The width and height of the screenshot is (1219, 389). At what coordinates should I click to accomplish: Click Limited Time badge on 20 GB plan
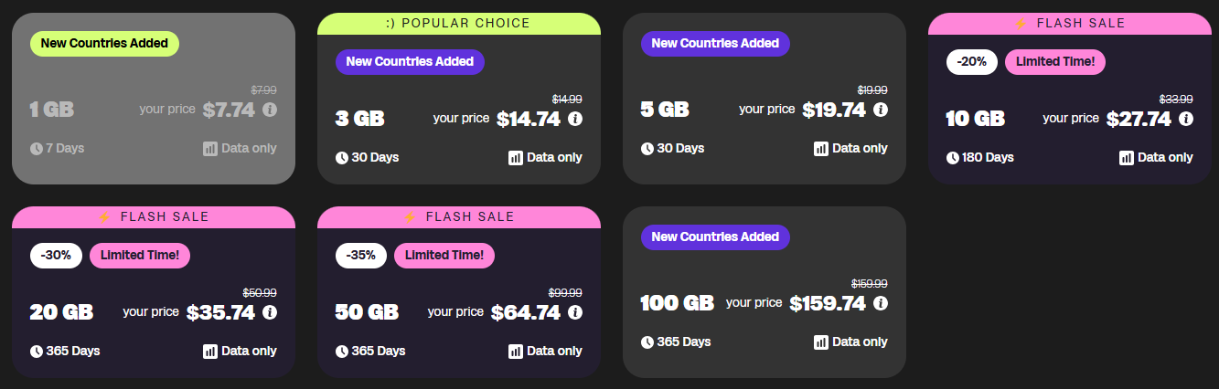click(139, 256)
